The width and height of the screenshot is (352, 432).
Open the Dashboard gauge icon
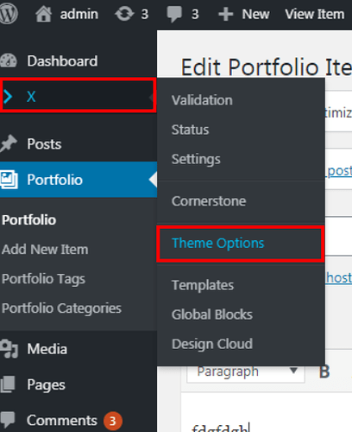coord(9,60)
